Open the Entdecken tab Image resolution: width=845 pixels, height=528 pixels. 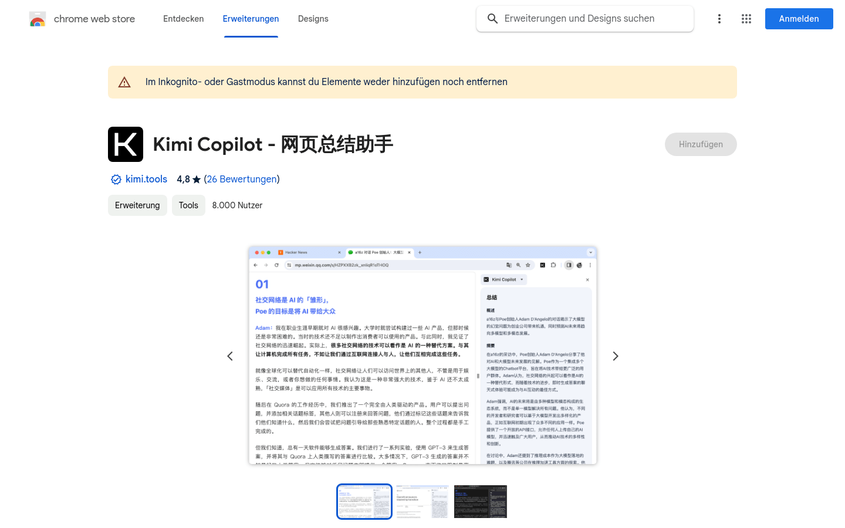point(184,19)
